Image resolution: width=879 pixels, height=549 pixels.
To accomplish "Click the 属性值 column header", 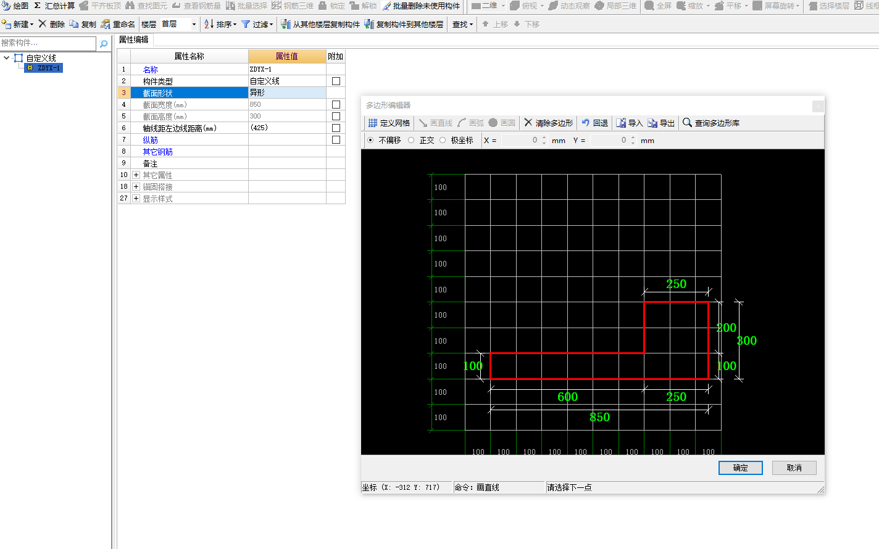I will point(287,56).
